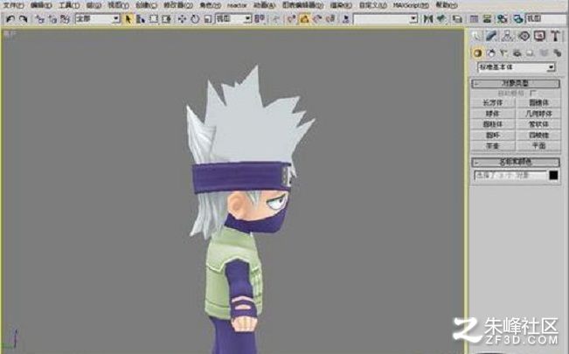This screenshot has height=354, width=569.
Task: Open the Curve Editor icon
Action: tap(474, 19)
